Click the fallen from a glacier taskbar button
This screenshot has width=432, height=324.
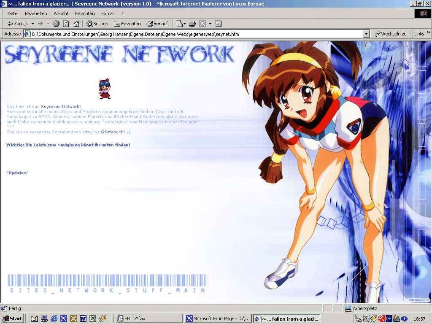point(287,319)
